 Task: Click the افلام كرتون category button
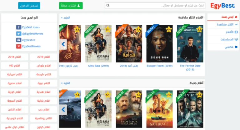click(43, 127)
